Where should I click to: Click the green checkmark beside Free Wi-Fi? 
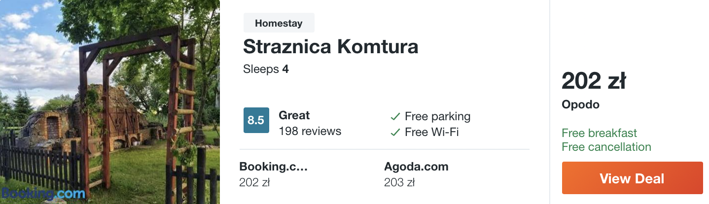tap(395, 133)
